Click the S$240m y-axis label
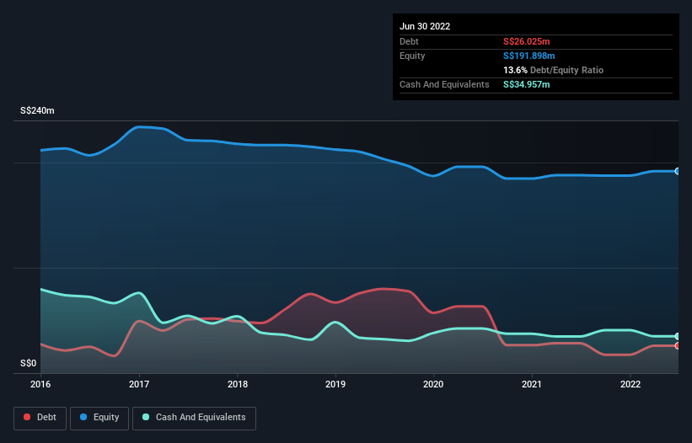This screenshot has width=692, height=443. click(x=37, y=110)
